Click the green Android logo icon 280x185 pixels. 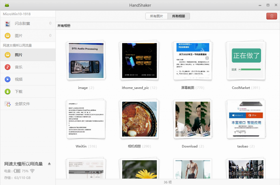(x=7, y=5)
